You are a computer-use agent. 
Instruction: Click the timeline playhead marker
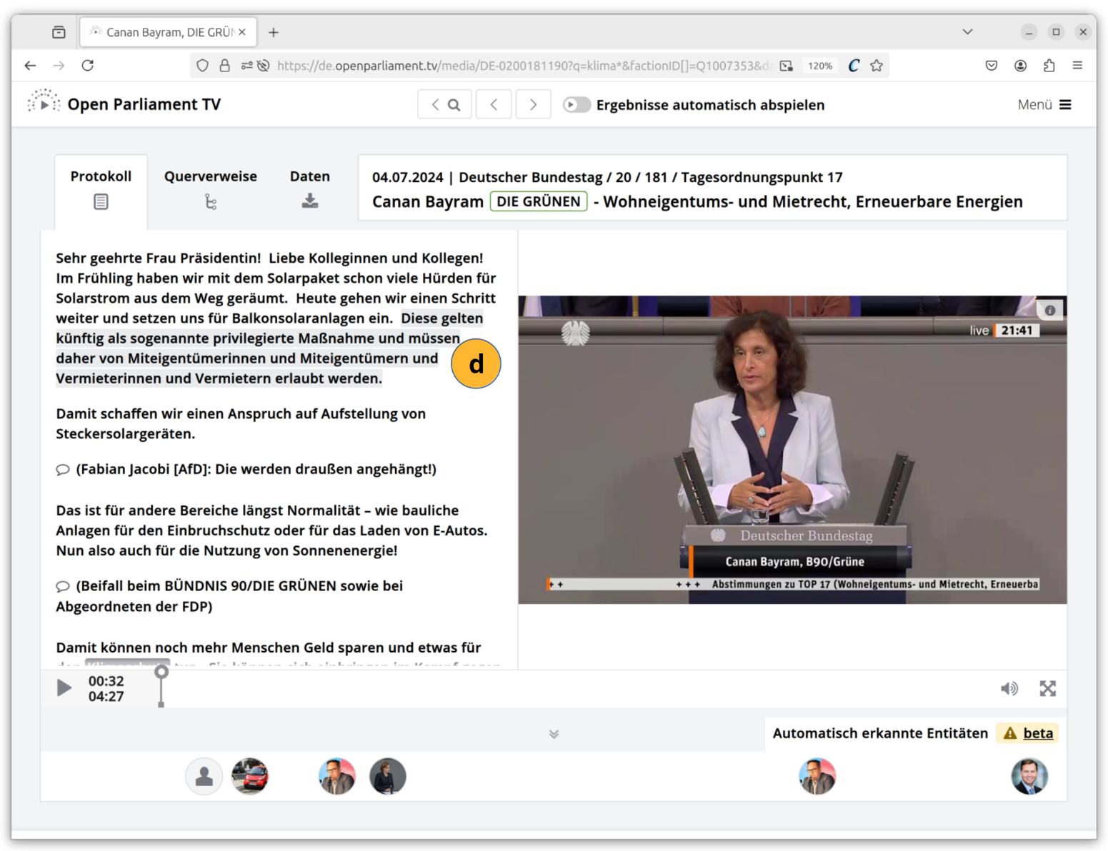point(161,672)
